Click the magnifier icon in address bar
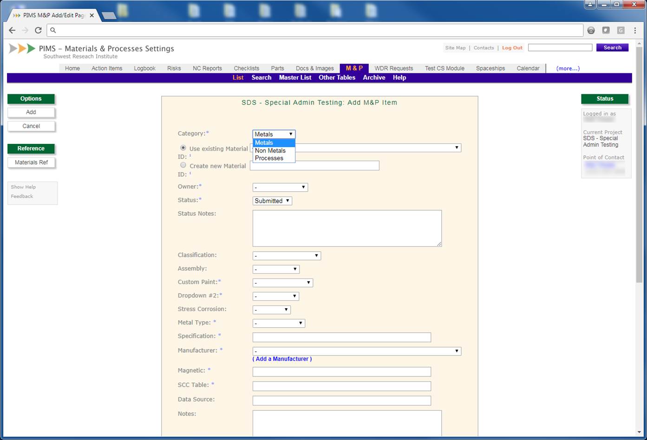 point(53,30)
